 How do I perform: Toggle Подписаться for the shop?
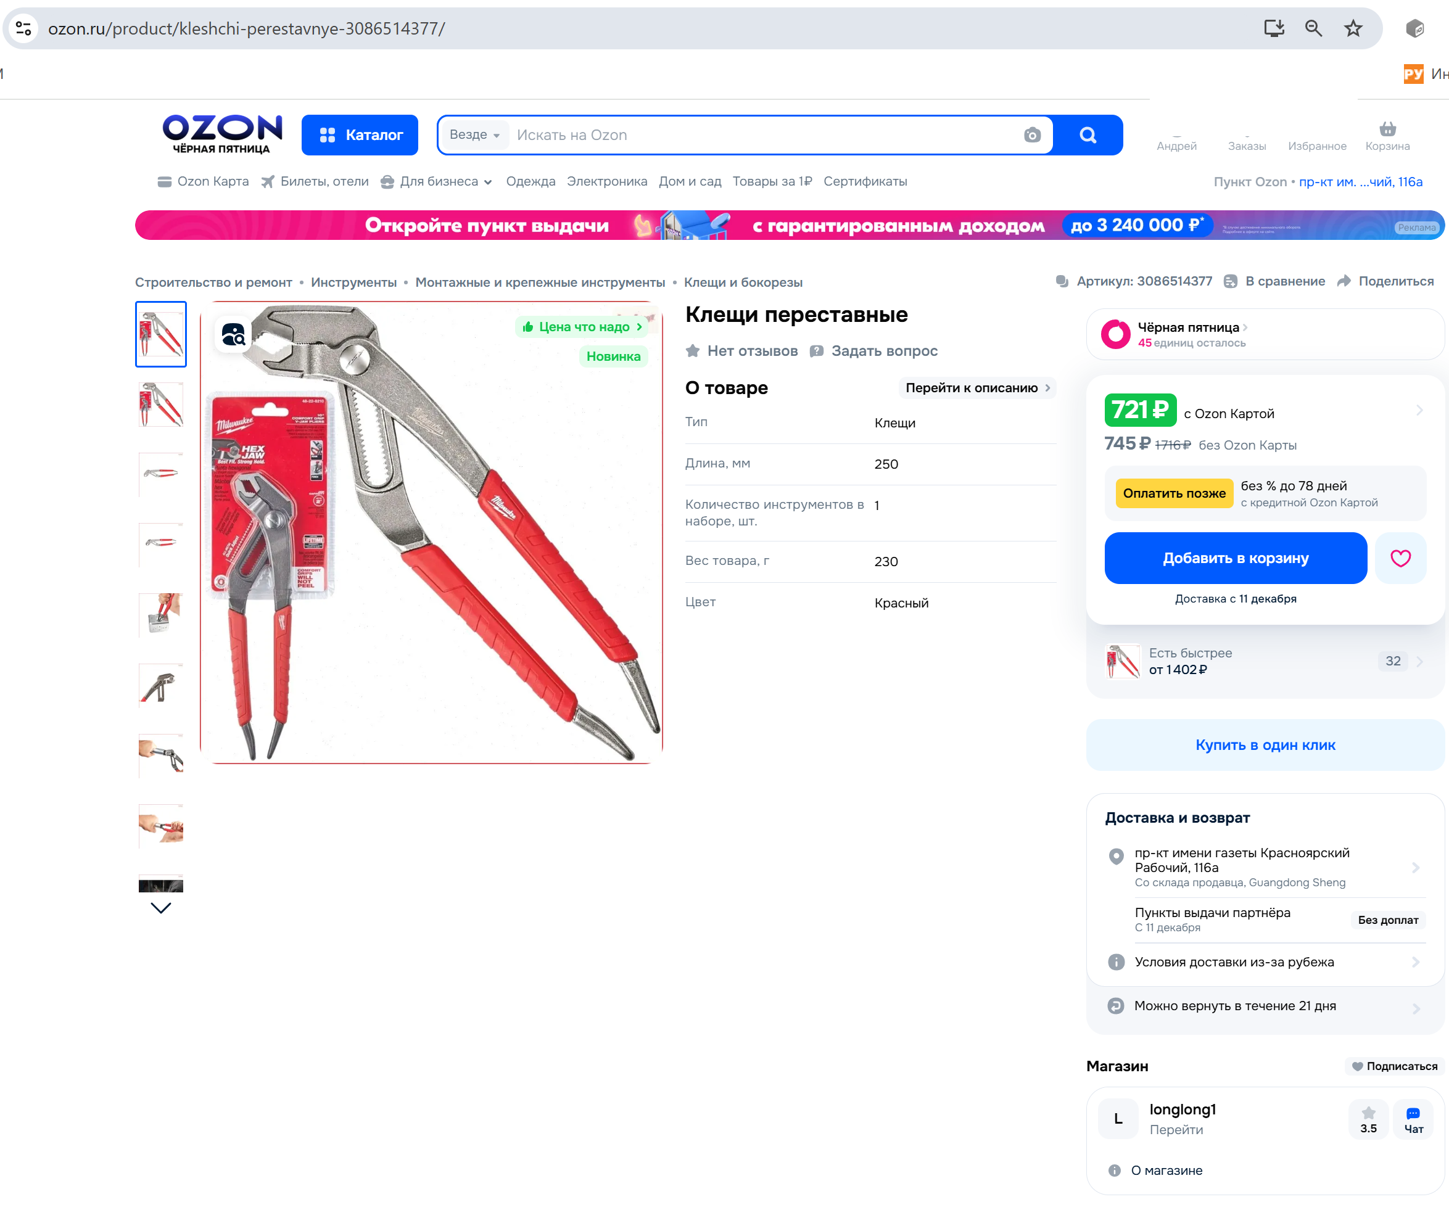(1395, 1066)
